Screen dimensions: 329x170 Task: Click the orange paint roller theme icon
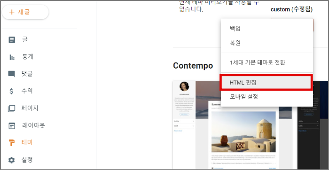click(12, 143)
